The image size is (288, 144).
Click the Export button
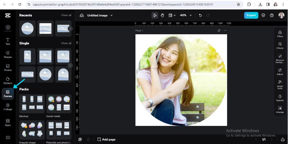click(x=251, y=15)
